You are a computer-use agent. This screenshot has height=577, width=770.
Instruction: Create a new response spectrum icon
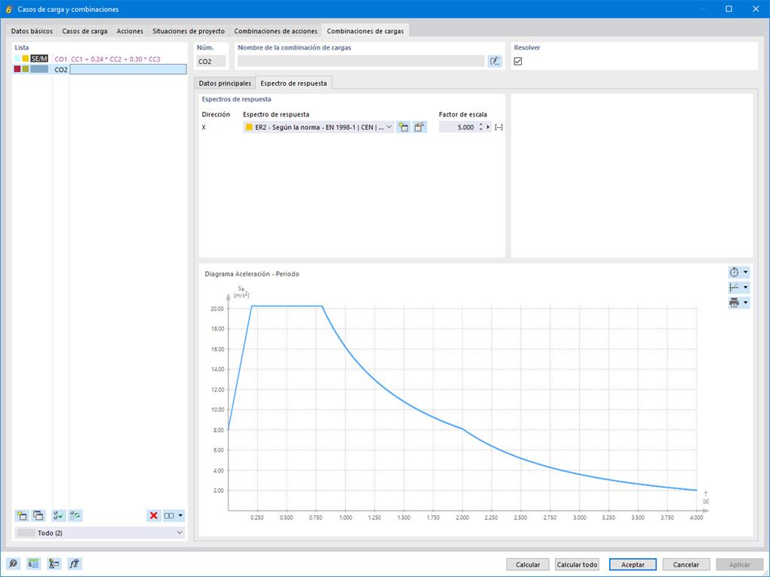coord(403,127)
